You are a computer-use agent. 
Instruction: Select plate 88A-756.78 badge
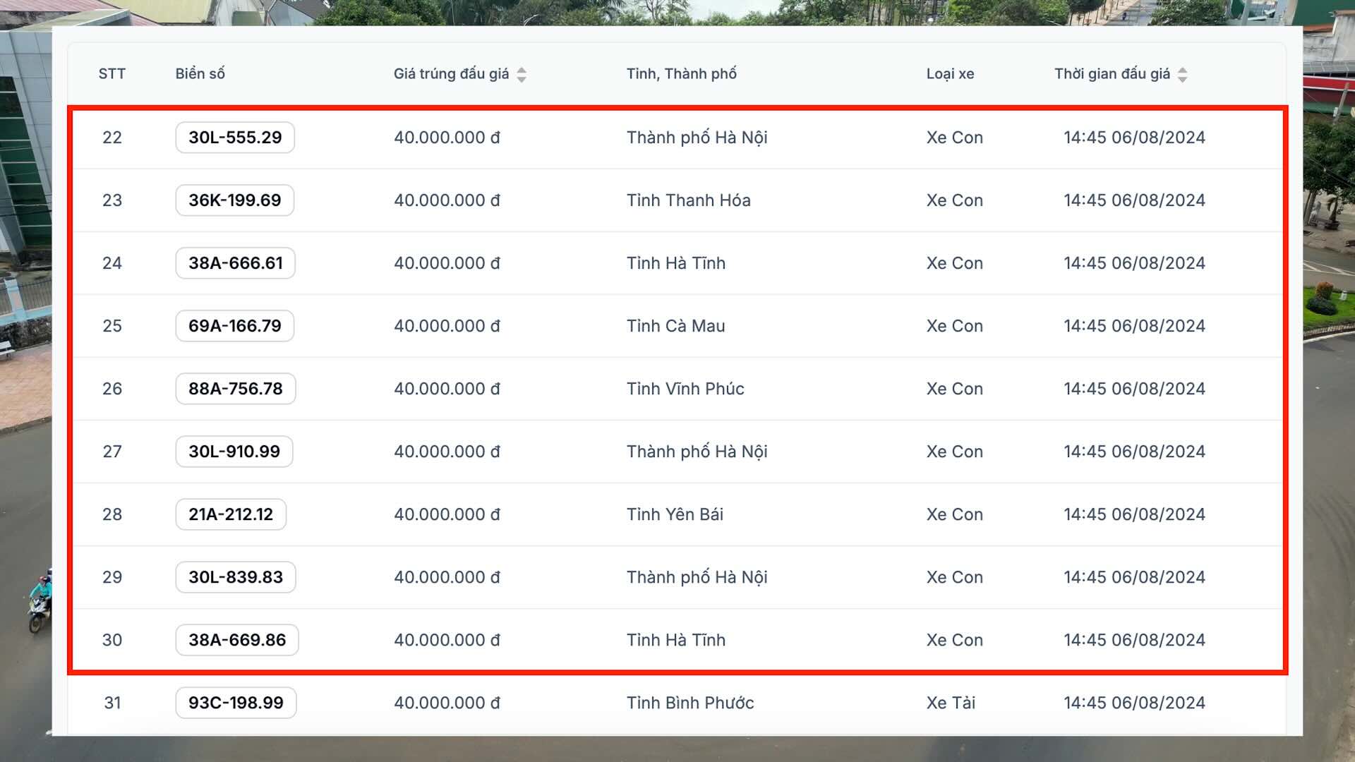click(235, 389)
